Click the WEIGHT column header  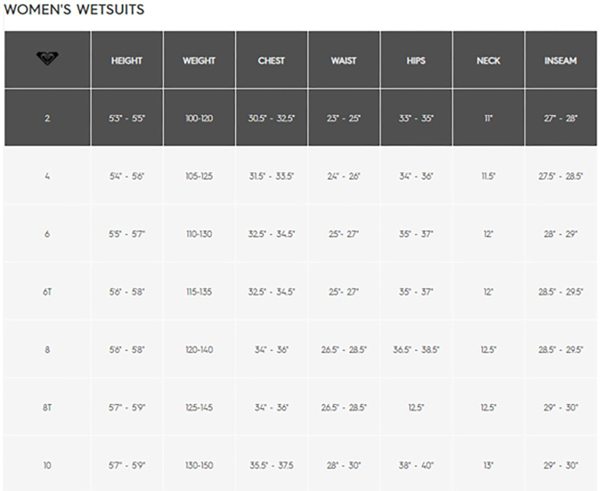pyautogui.click(x=199, y=61)
